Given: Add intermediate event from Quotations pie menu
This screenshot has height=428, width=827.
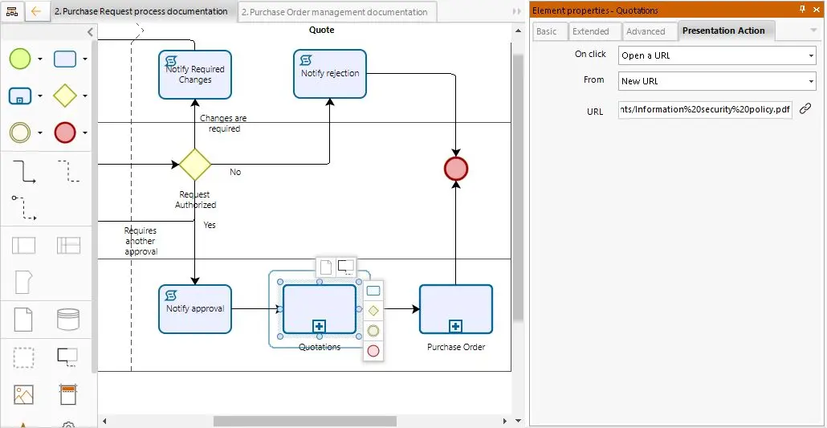Looking at the screenshot, I should coord(373,330).
